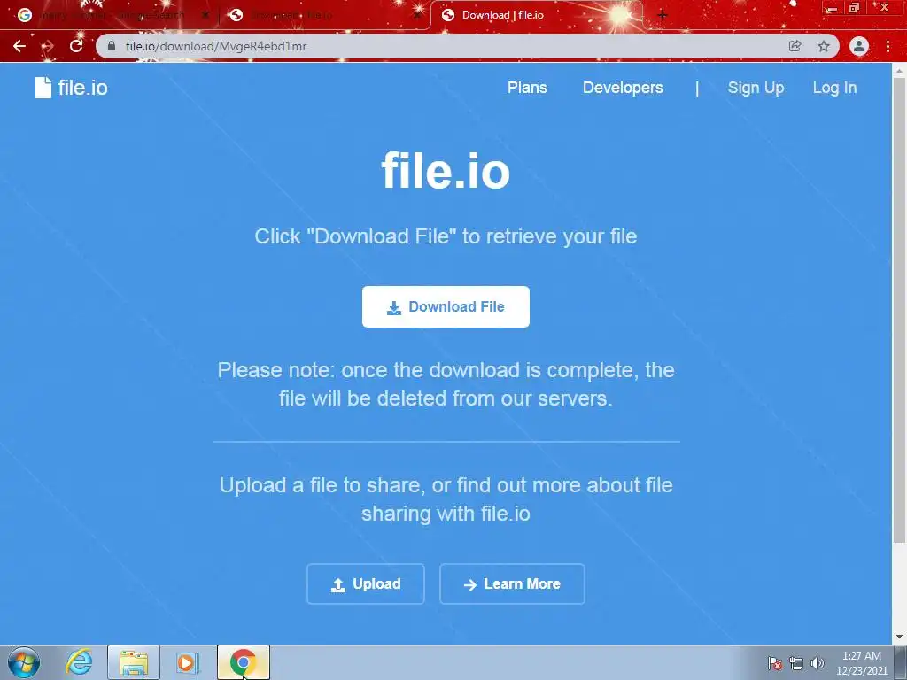Open the Plans page
907x680 pixels.
527,88
